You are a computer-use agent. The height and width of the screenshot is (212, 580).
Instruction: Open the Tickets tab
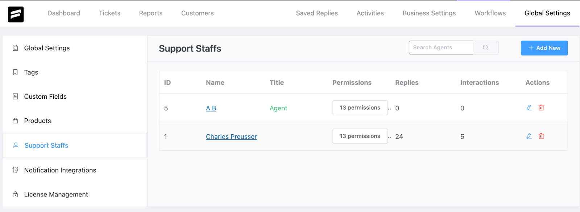click(x=109, y=13)
